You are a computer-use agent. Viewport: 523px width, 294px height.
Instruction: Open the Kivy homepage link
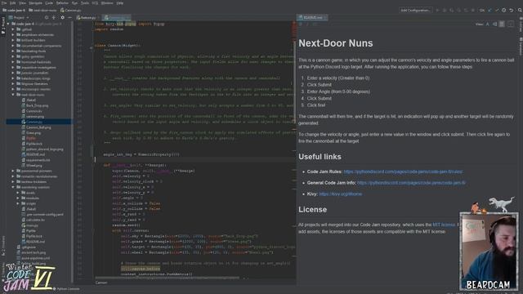coord(340,194)
